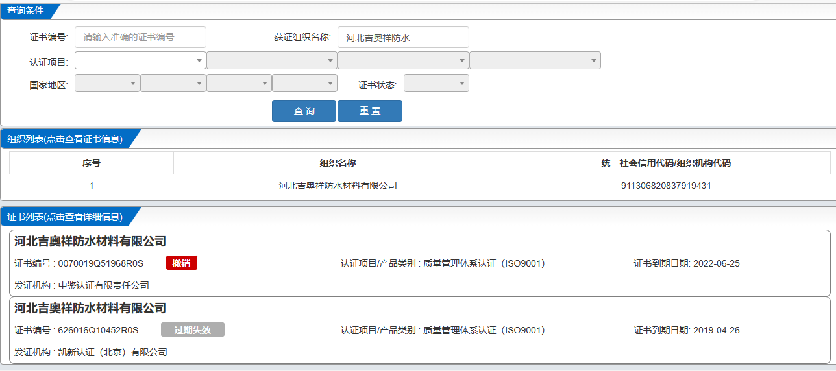Open the second 国家地区 dropdown
The height and width of the screenshot is (371, 836).
(173, 83)
